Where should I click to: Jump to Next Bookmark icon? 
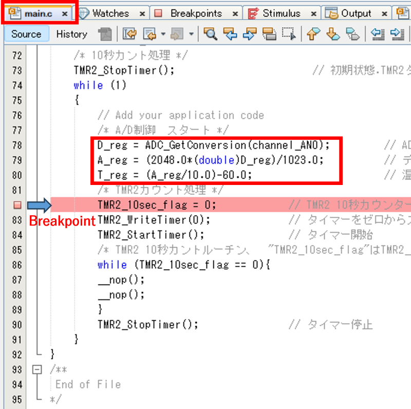pyautogui.click(x=333, y=34)
